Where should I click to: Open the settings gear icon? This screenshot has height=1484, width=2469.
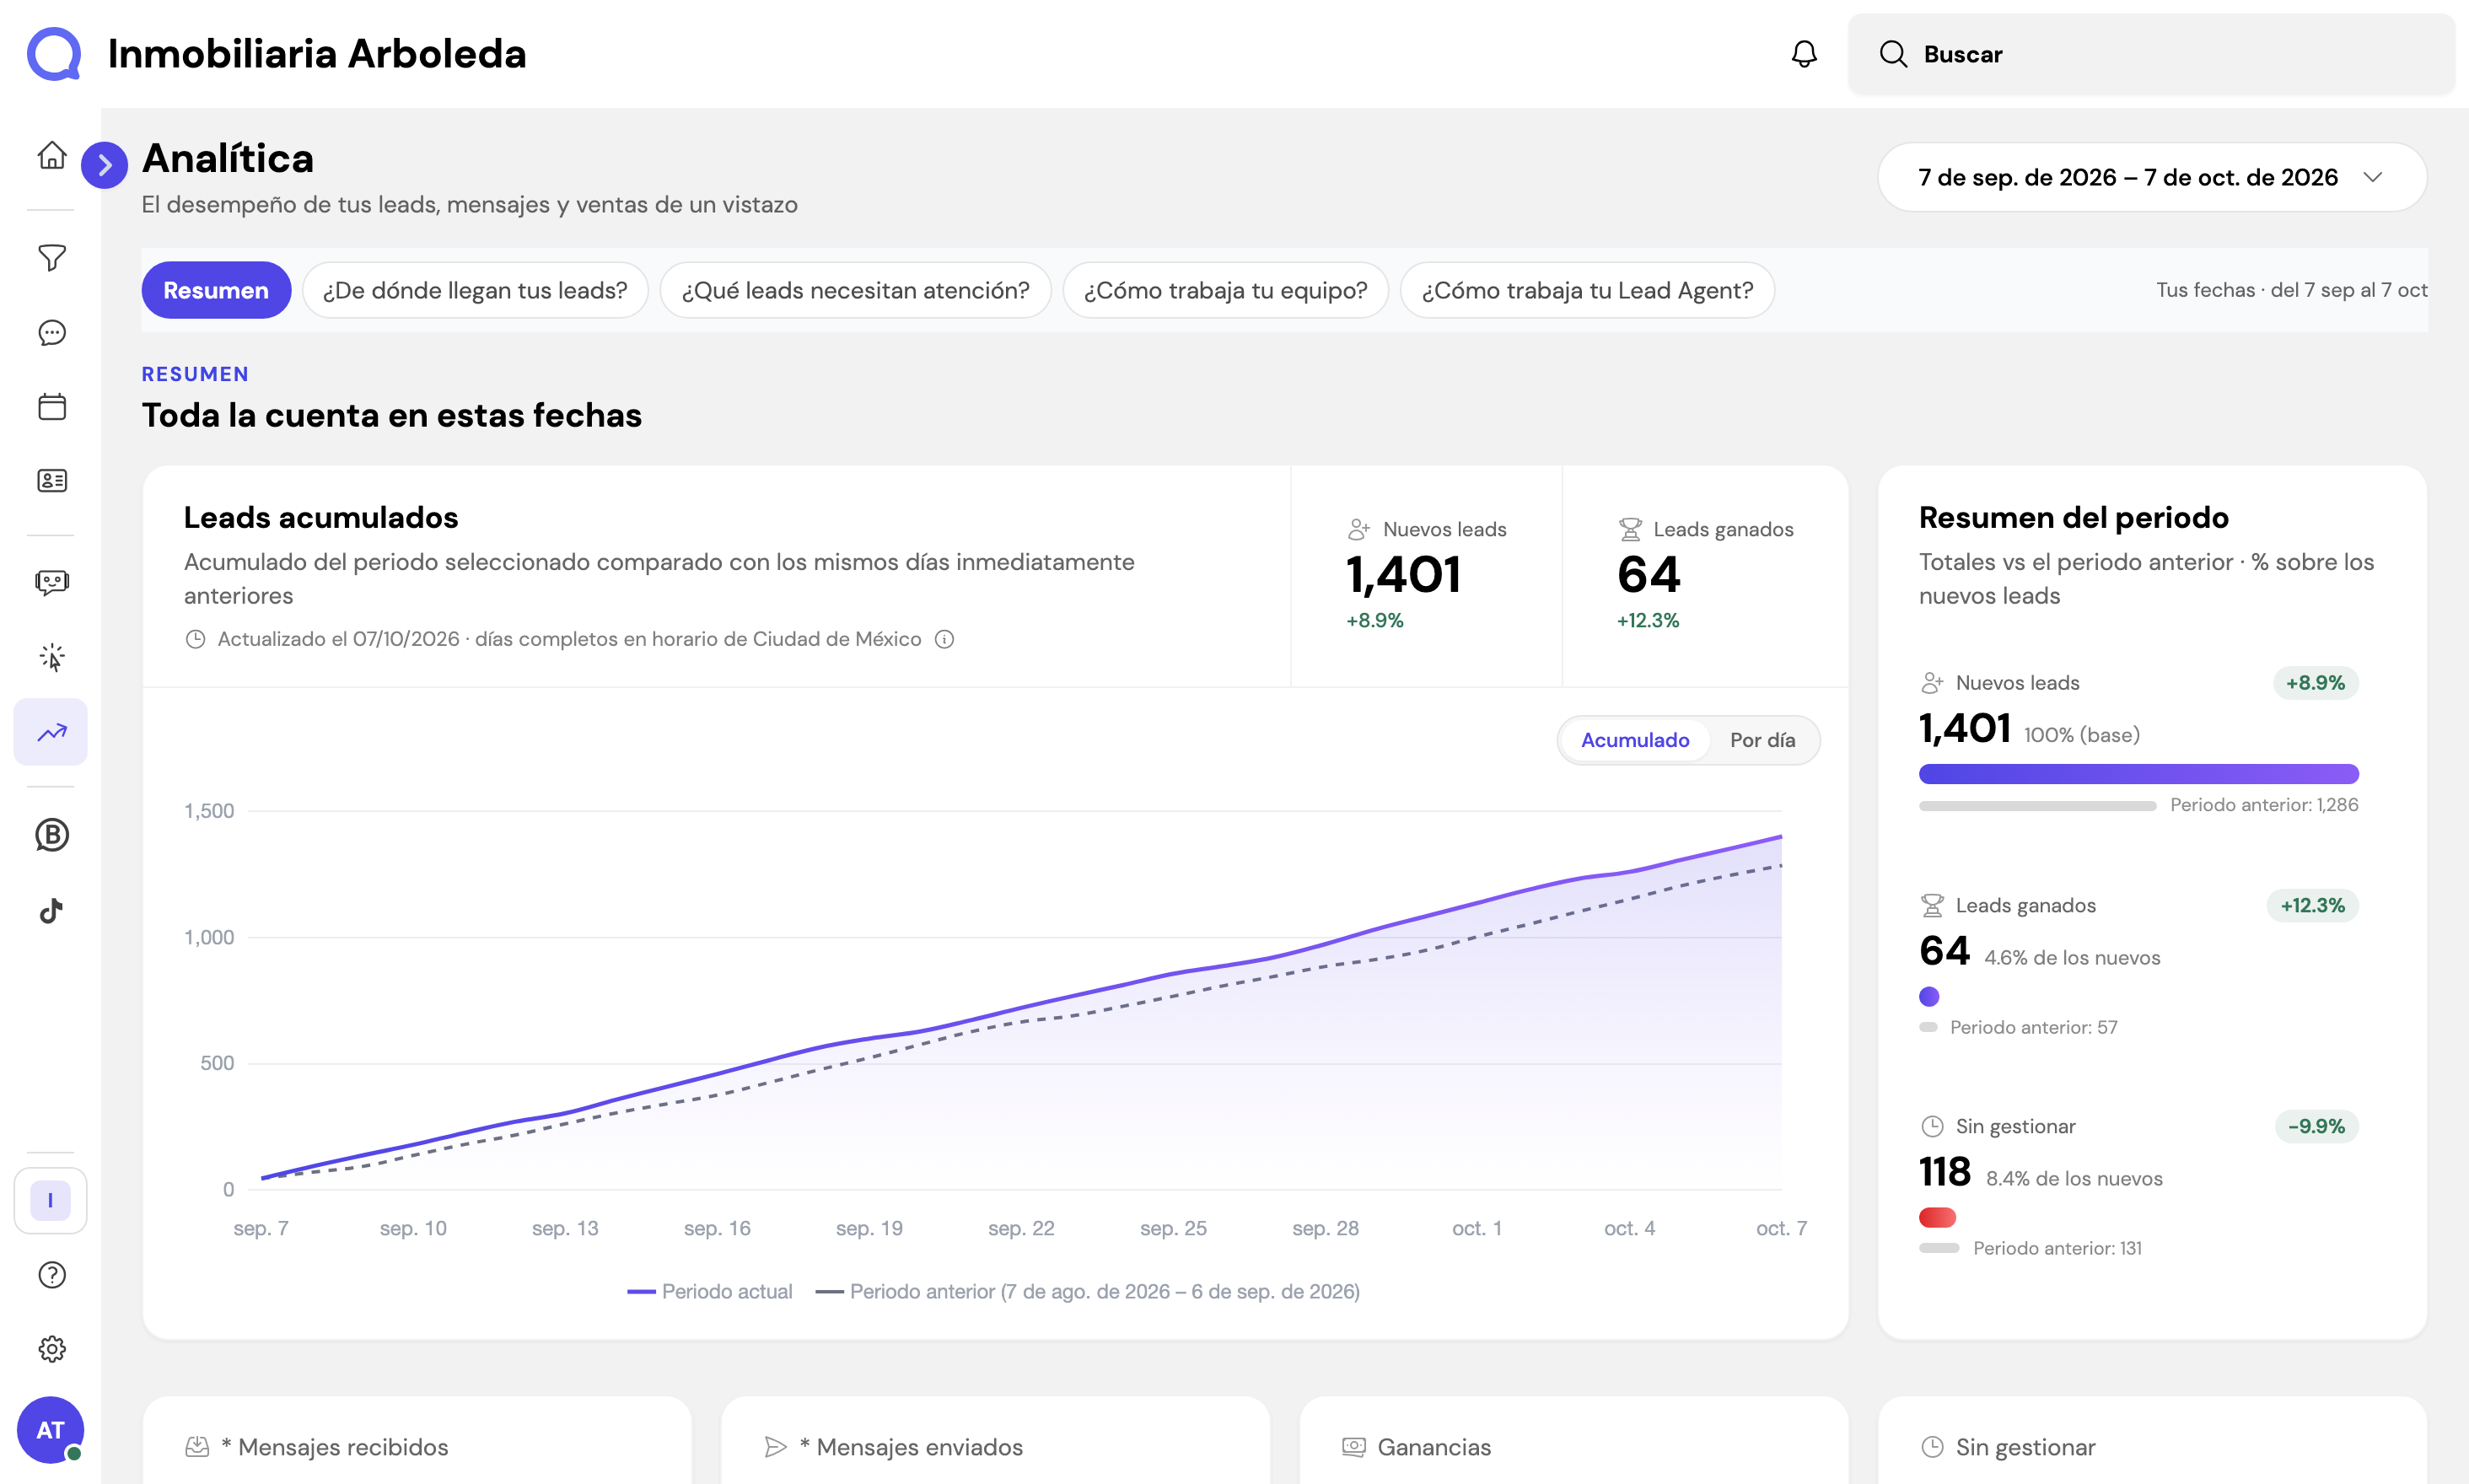coord(52,1349)
